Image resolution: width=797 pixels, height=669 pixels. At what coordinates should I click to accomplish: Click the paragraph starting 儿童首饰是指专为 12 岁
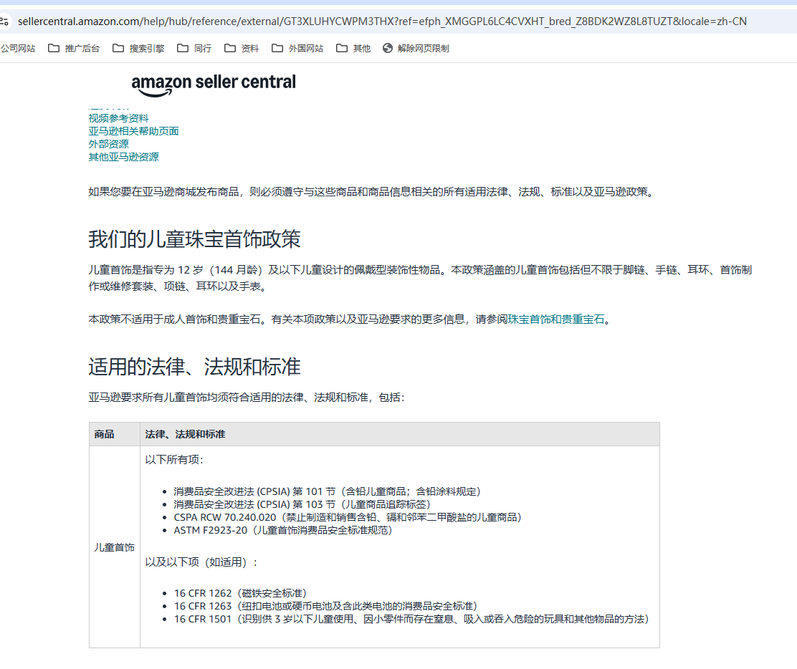pos(420,278)
